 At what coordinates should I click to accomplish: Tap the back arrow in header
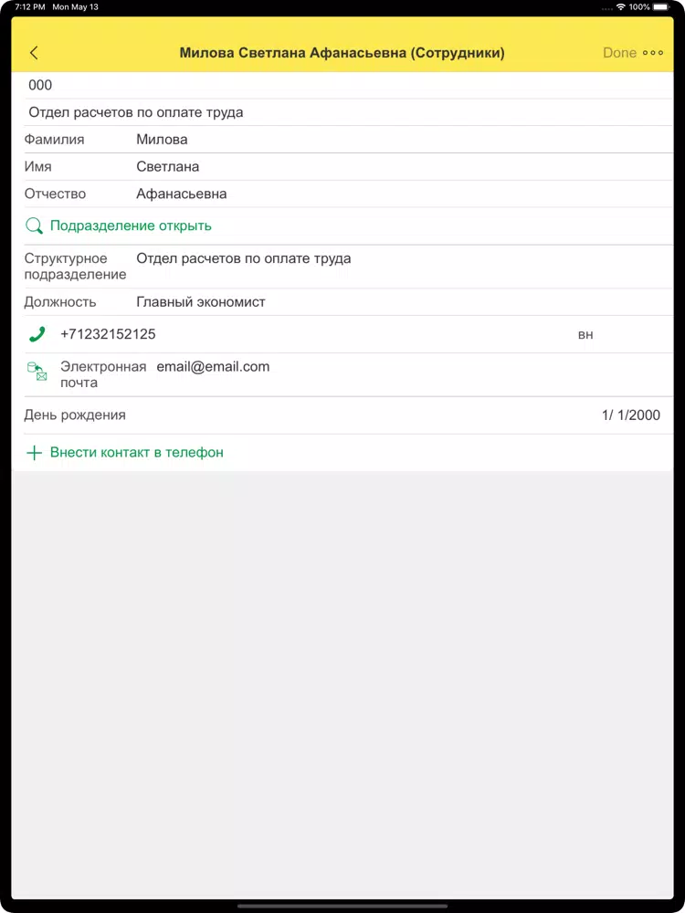coord(34,53)
